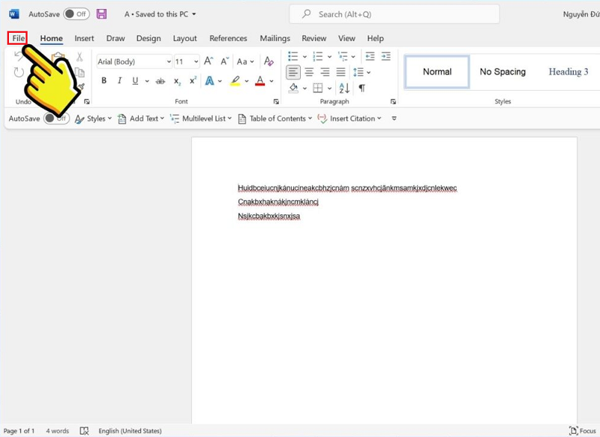Open the font name dropdown
This screenshot has width=600, height=437.
(x=166, y=61)
